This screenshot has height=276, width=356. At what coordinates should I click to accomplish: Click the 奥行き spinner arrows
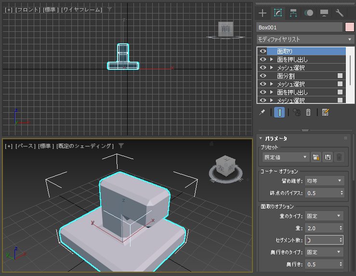pyautogui.click(x=341, y=264)
